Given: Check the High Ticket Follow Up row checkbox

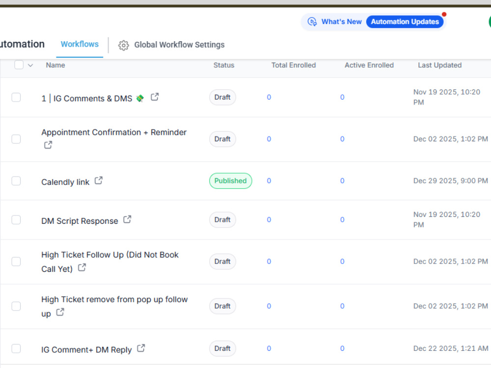Looking at the screenshot, I should (16, 262).
